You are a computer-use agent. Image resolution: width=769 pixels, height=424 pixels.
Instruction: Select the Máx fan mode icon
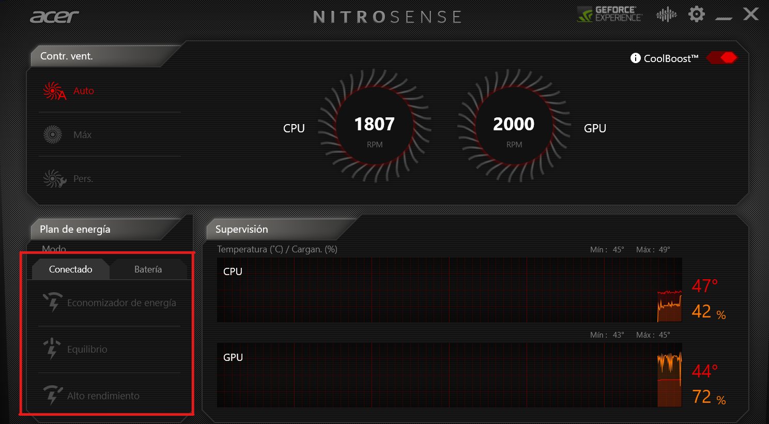coord(53,134)
